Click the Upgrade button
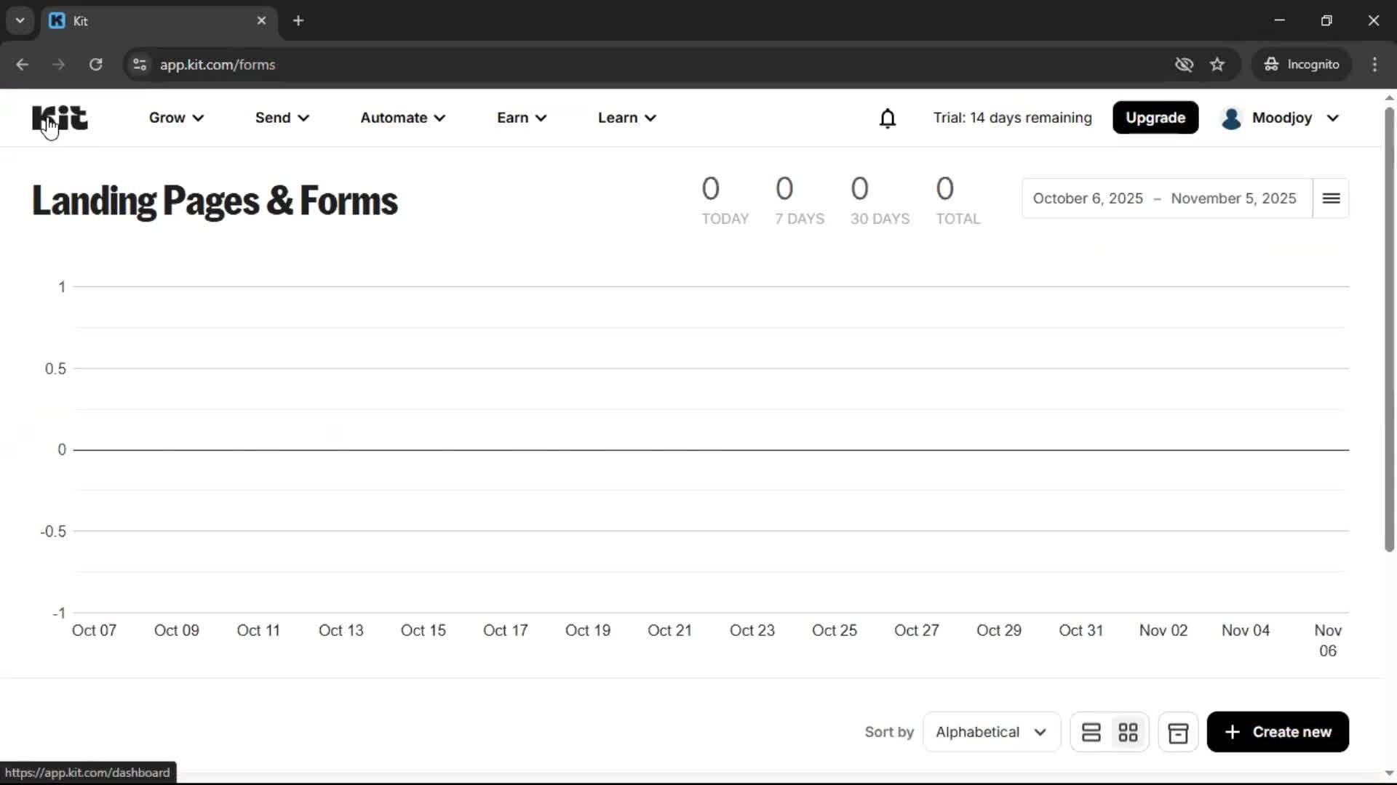This screenshot has width=1397, height=785. 1155,118
